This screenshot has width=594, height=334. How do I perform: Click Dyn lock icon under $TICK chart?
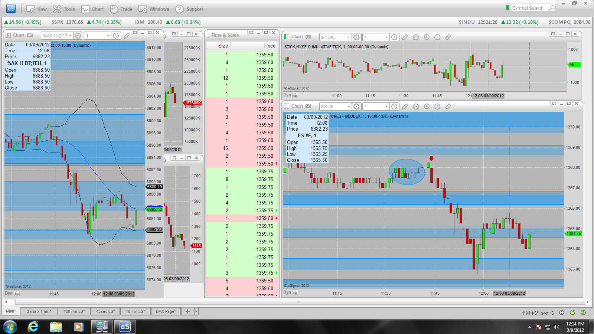coord(295,95)
